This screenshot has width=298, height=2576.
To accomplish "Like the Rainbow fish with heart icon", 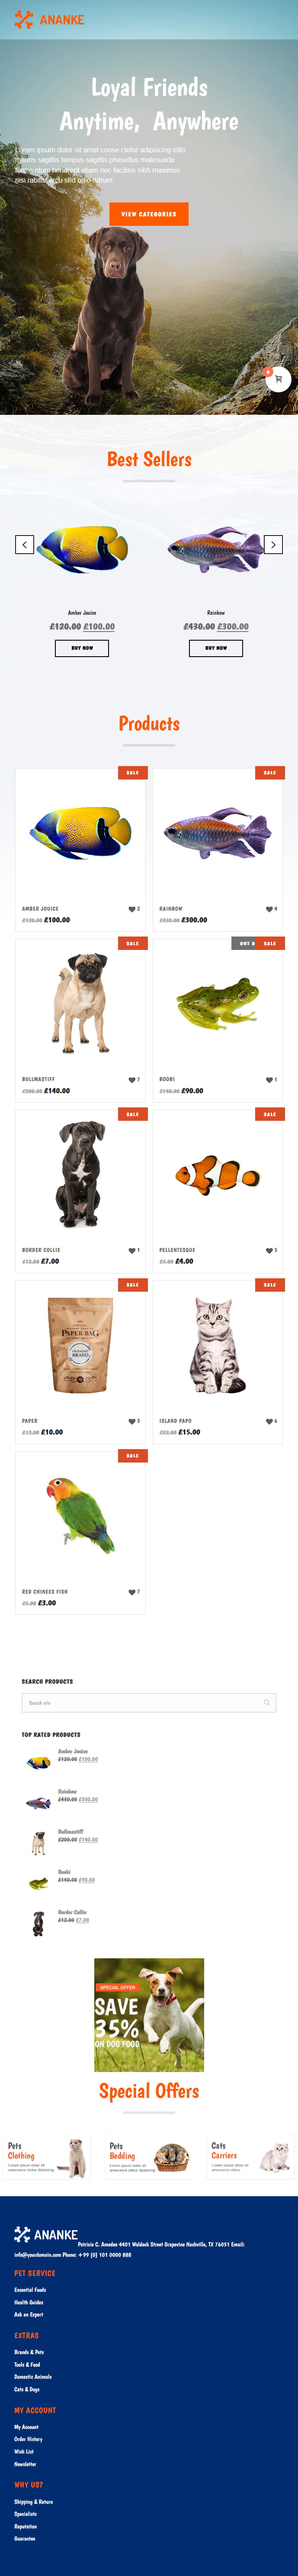I will [269, 909].
